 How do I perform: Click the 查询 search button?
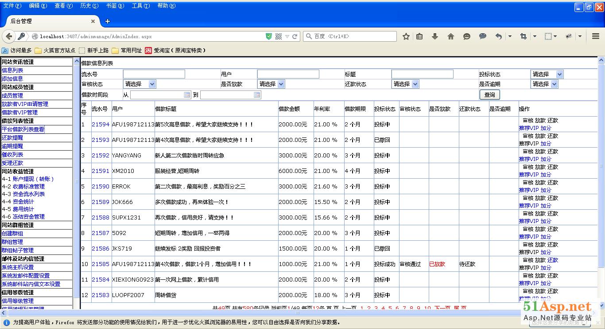pyautogui.click(x=489, y=95)
